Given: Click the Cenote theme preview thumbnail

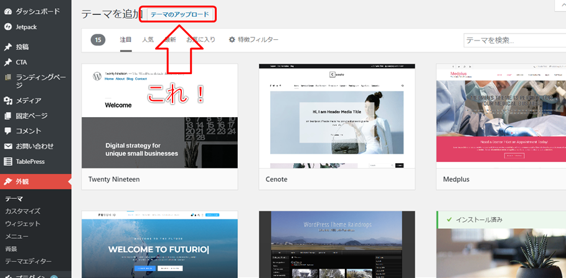Looking at the screenshot, I should pos(337,116).
